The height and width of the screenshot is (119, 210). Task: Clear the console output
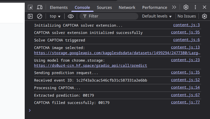(x=39, y=16)
